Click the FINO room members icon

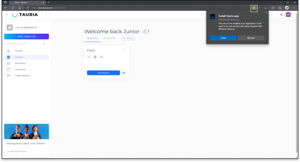point(101,57)
